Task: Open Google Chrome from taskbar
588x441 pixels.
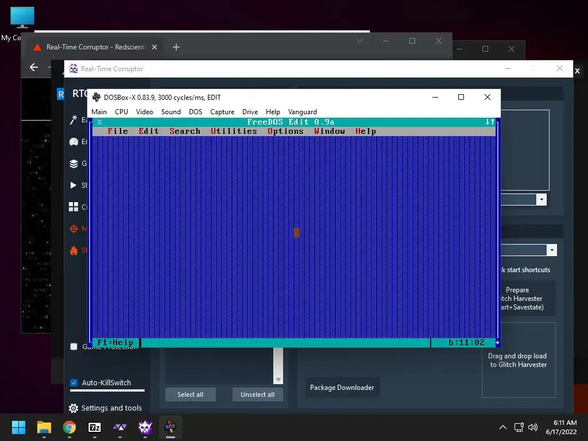Action: pyautogui.click(x=69, y=427)
